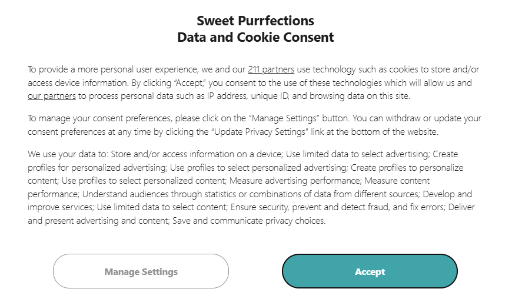
Task: Click the Accept button
Action: [x=370, y=271]
